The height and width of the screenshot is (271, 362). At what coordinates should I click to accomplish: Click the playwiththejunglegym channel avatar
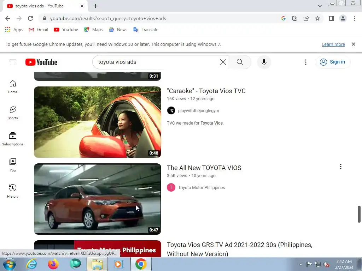pos(171,110)
